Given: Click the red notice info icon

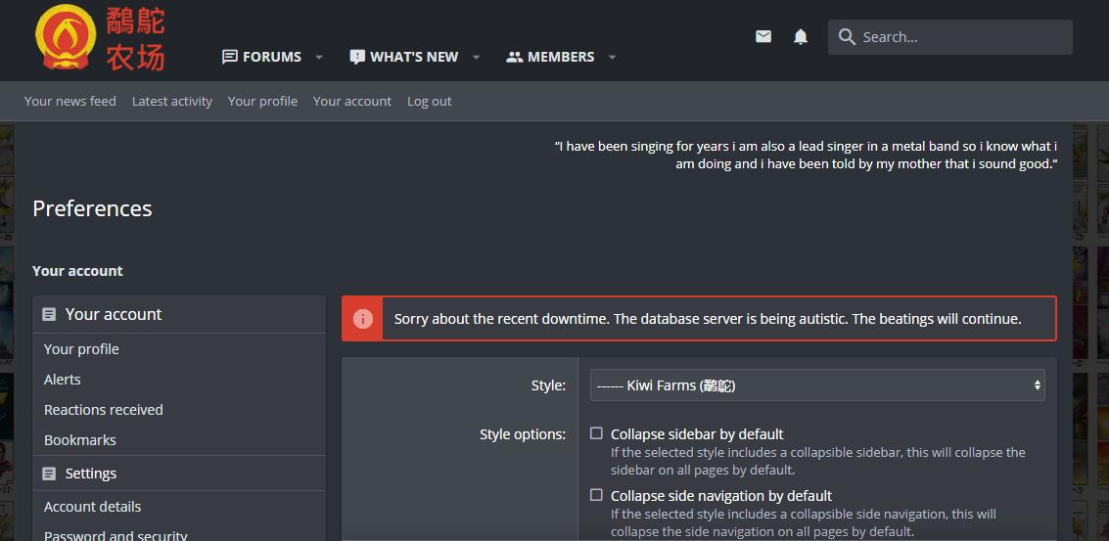Looking at the screenshot, I should pyautogui.click(x=362, y=319).
